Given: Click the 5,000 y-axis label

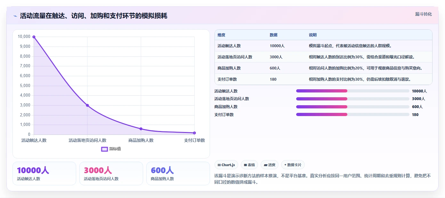Looking at the screenshot, I should pyautogui.click(x=25, y=86).
